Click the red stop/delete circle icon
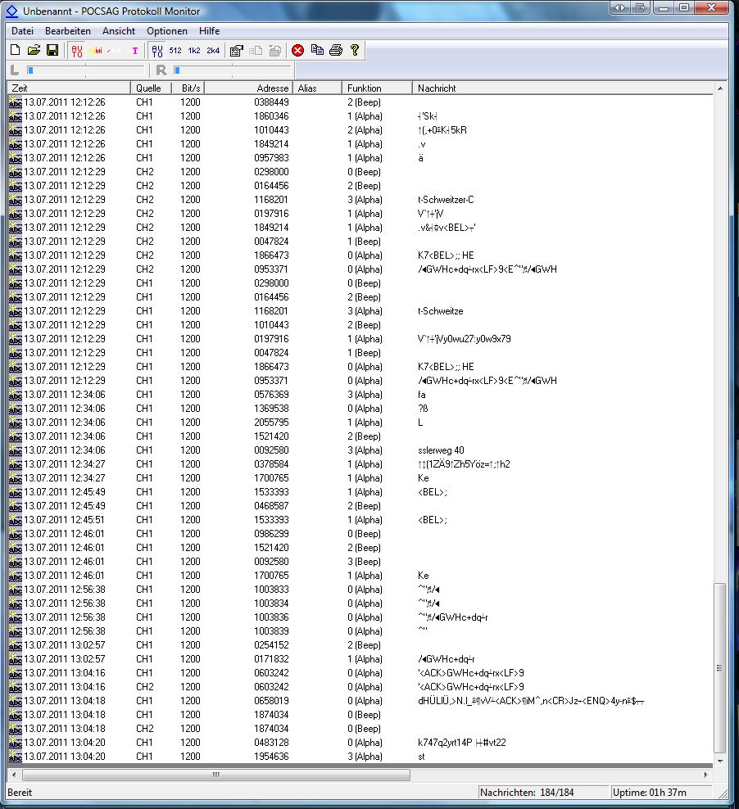Screen dimensions: 739x809 [297, 51]
